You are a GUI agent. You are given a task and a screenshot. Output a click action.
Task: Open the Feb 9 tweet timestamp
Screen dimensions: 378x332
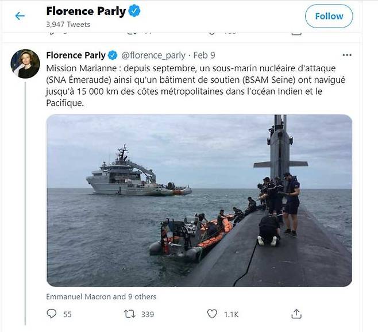(204, 56)
